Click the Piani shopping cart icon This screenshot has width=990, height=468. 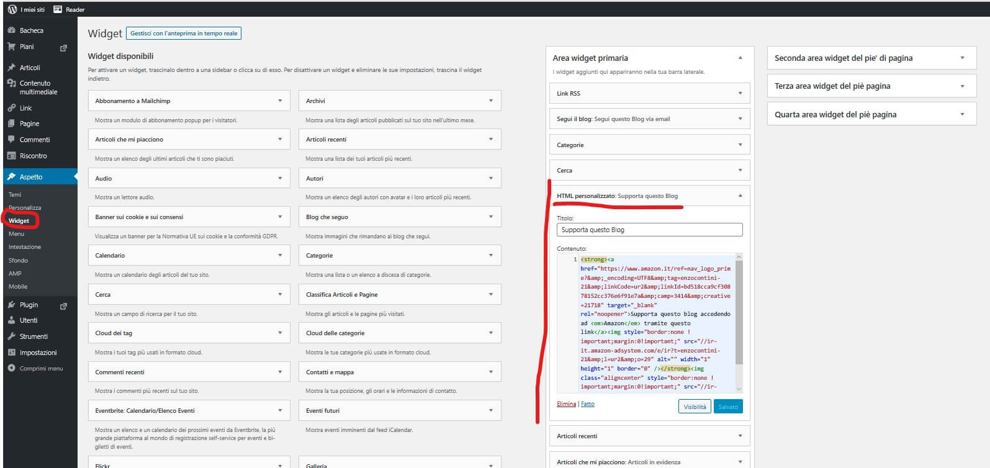click(x=11, y=47)
